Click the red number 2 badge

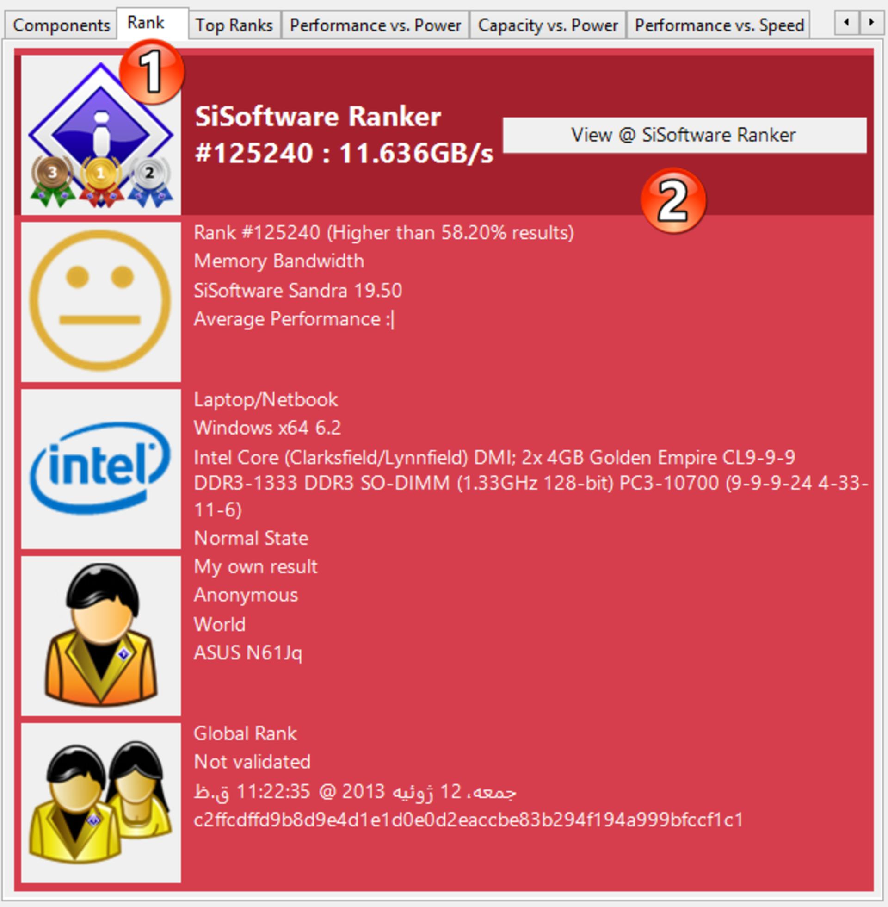click(x=673, y=201)
